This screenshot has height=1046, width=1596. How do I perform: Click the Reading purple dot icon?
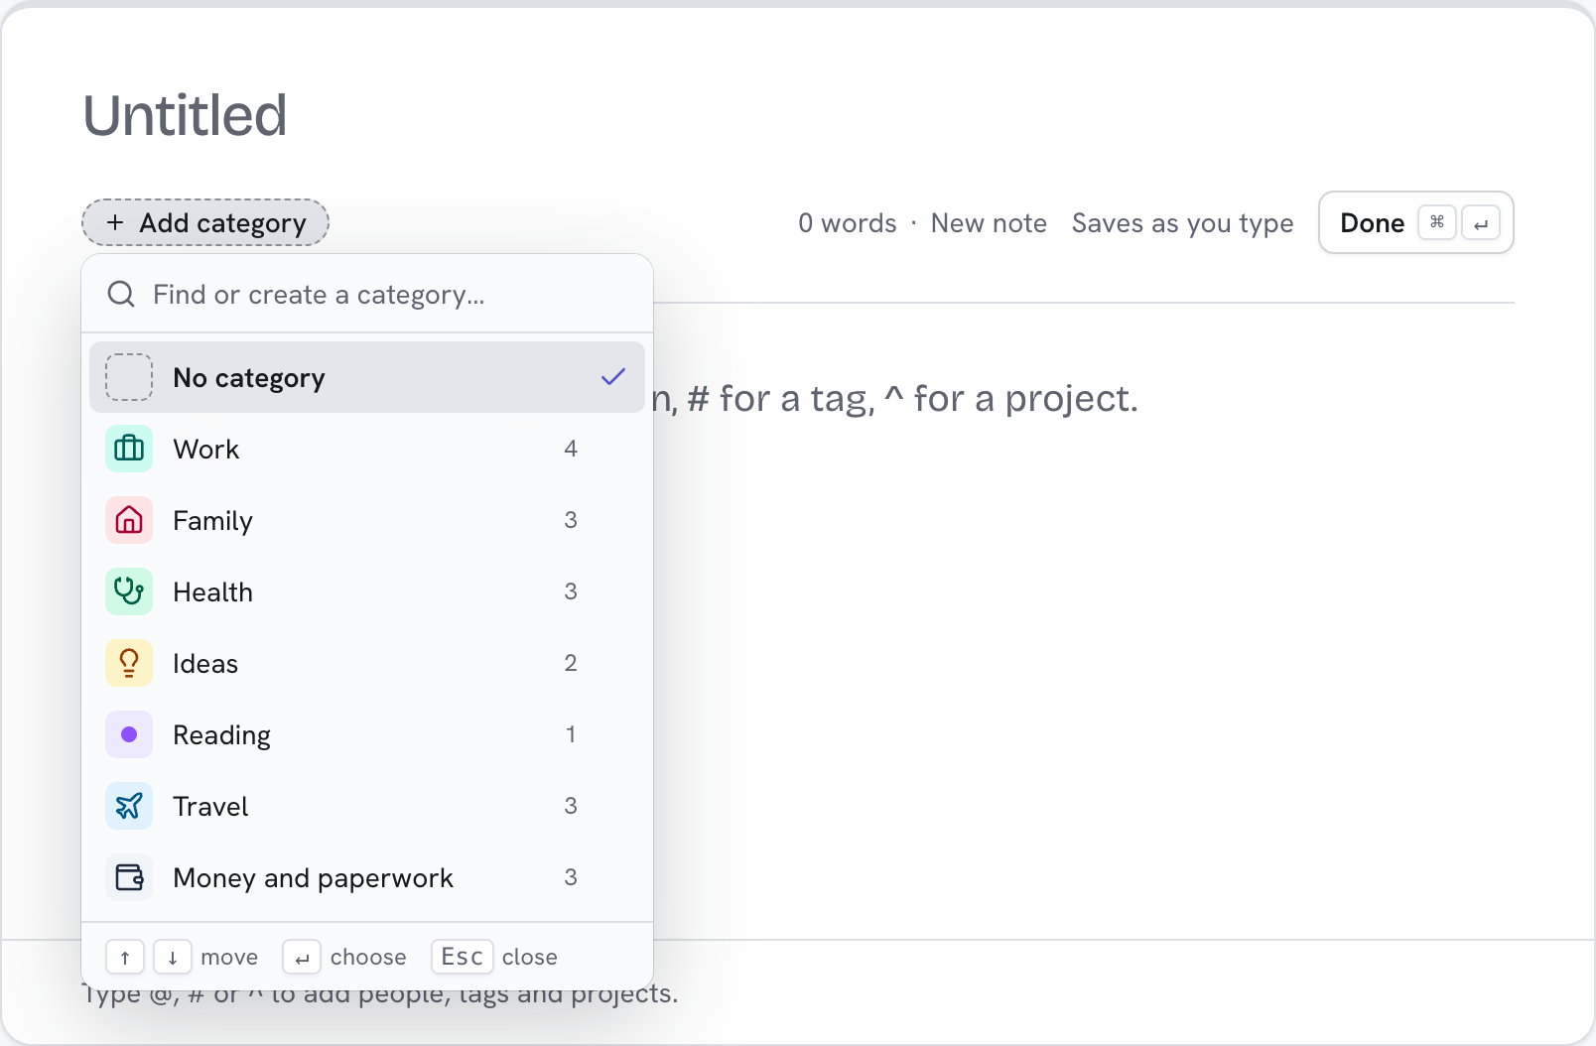pos(129,734)
